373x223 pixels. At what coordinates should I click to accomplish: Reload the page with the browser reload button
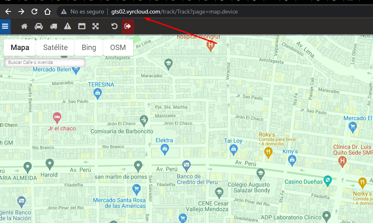[34, 12]
